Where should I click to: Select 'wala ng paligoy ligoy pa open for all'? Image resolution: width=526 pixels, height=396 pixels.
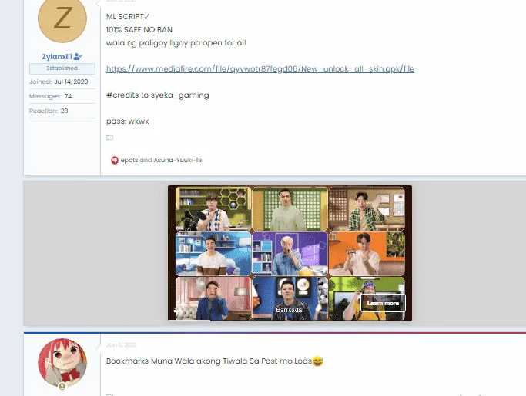176,43
